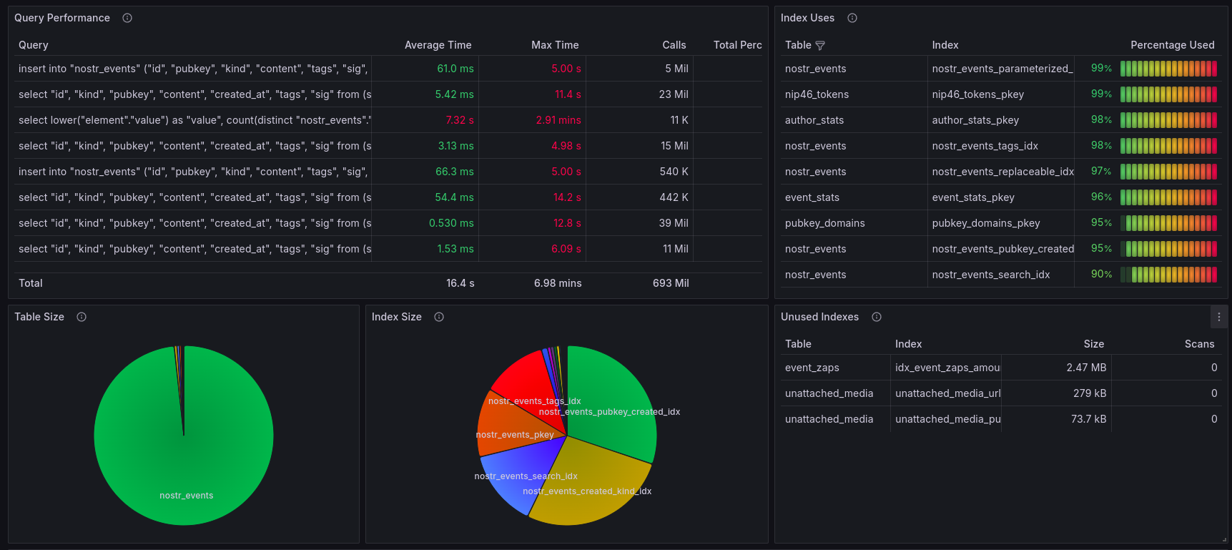The image size is (1232, 550).
Task: Open the Unused Indexes panel kebab menu
Action: (x=1219, y=317)
